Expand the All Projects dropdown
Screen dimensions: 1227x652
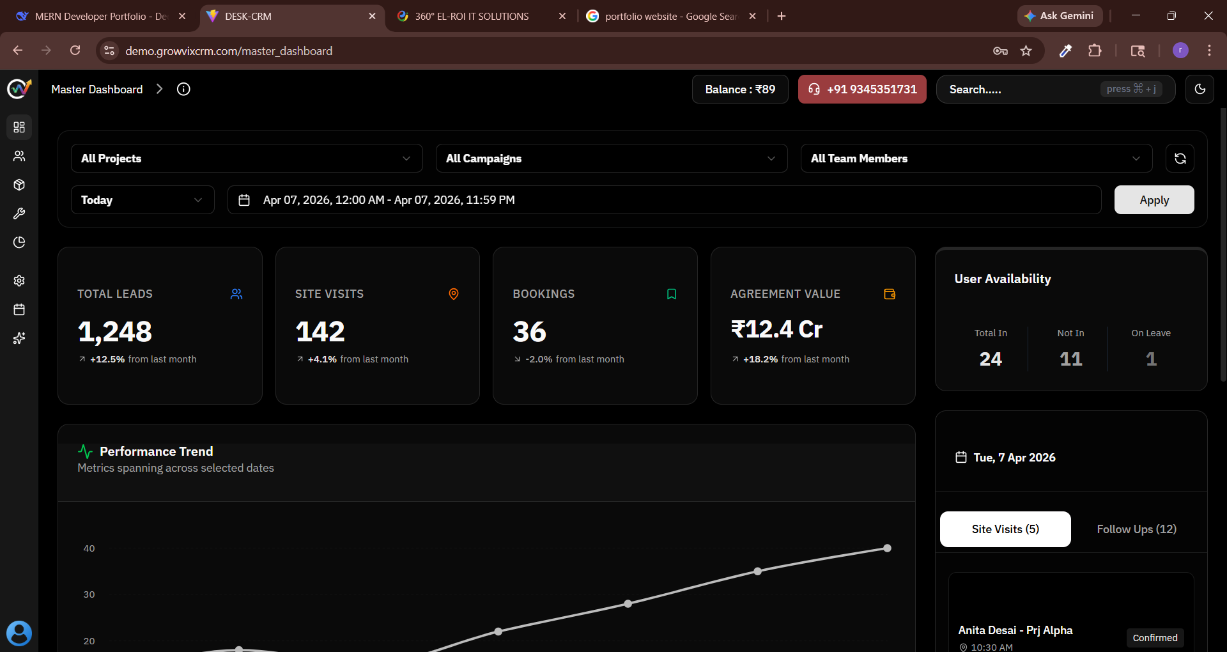pyautogui.click(x=247, y=159)
